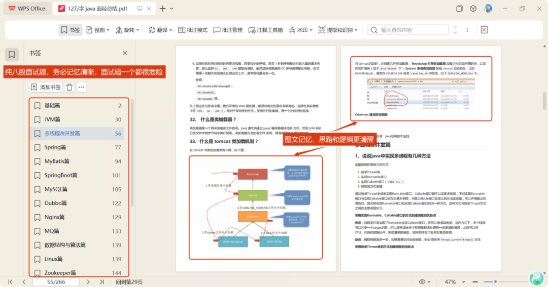The width and height of the screenshot is (548, 287).
Task: Click the bookmark icon beside Nginx篇
Action: [38, 217]
